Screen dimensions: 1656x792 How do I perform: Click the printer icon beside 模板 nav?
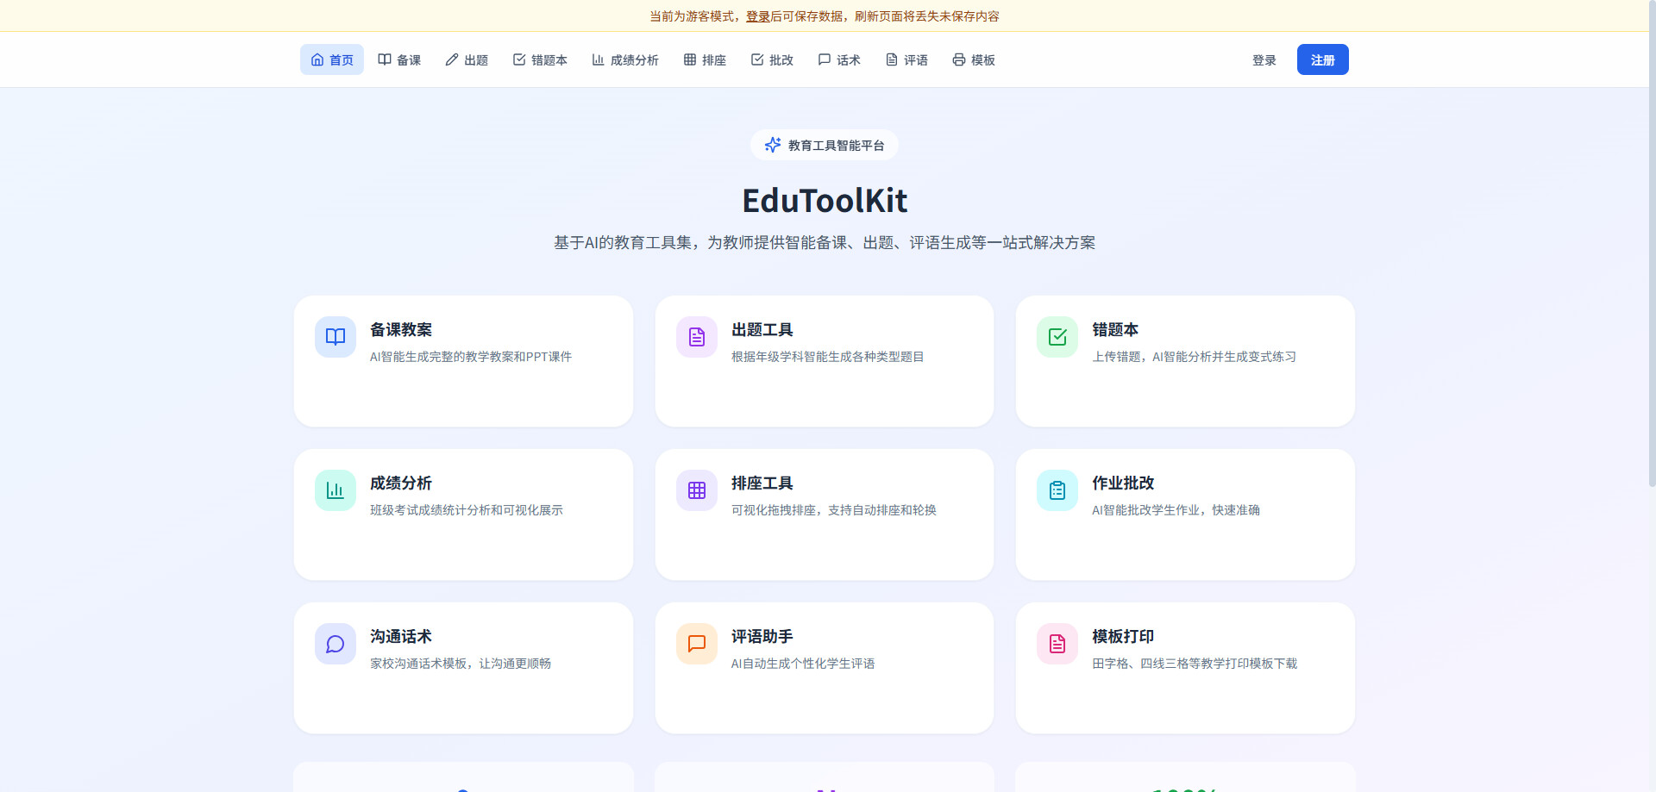(959, 59)
